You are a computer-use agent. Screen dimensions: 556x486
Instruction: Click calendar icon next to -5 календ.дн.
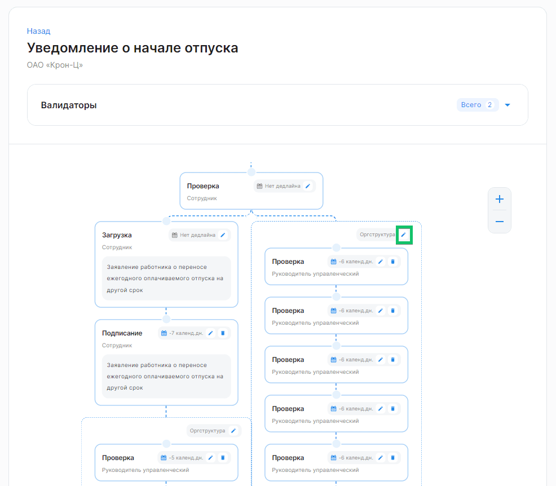pyautogui.click(x=164, y=458)
